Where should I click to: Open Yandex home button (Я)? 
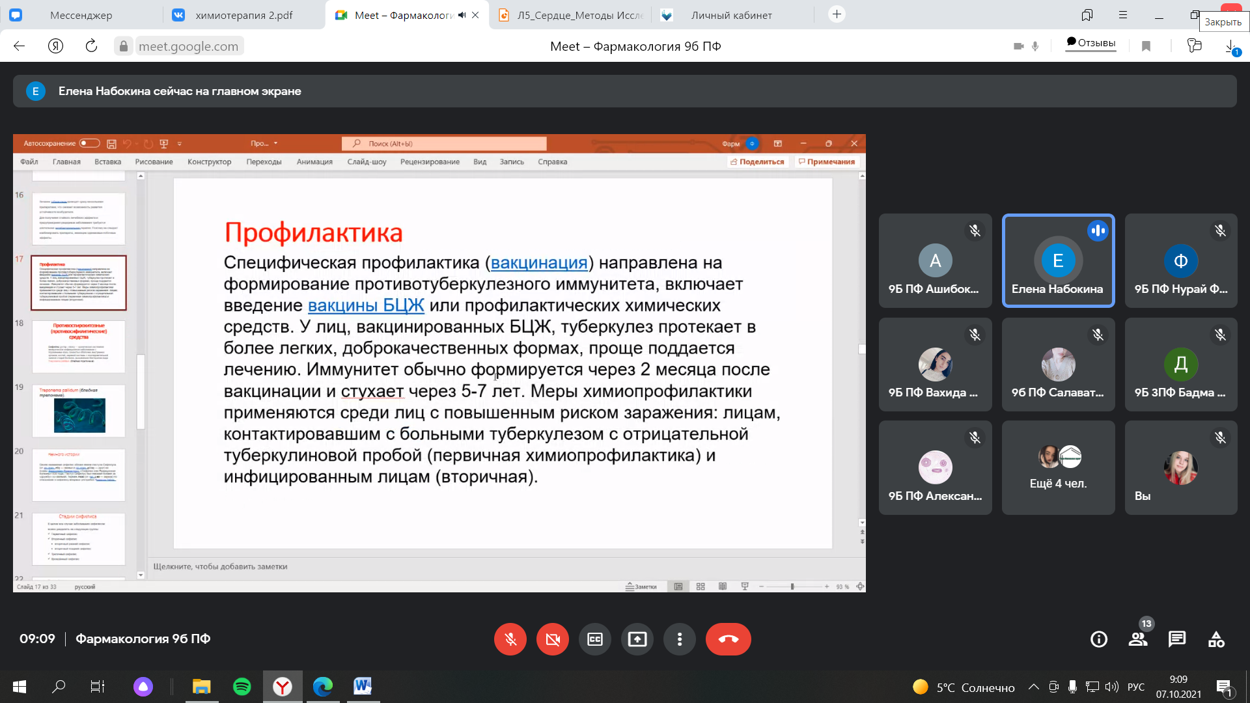[x=55, y=46]
